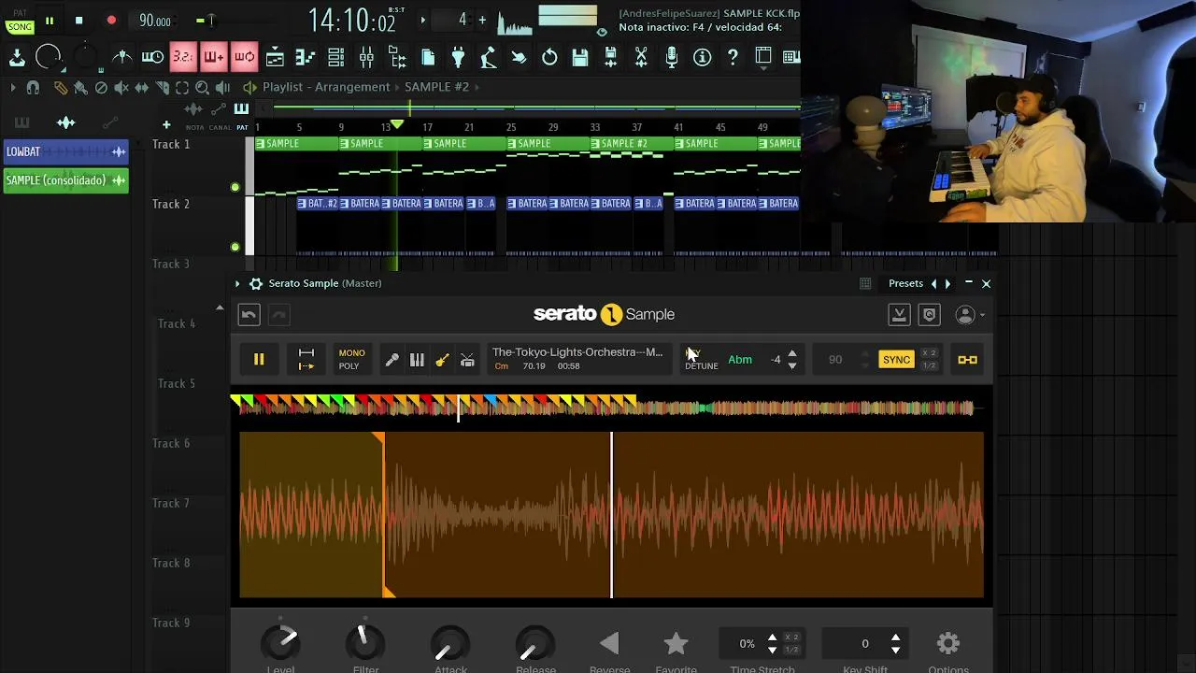Mute Track 1 with its green dot
The height and width of the screenshot is (673, 1196).
pyautogui.click(x=235, y=187)
